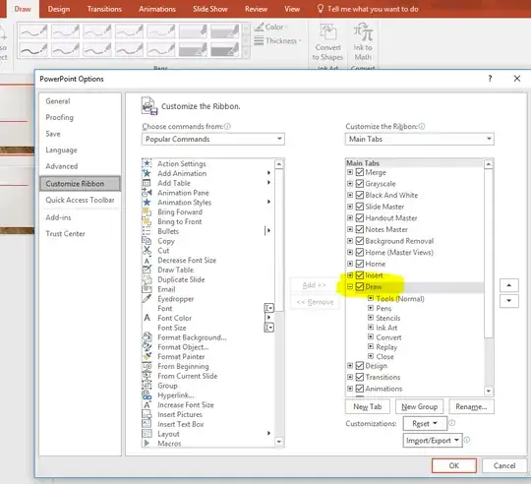
Task: Click the Add Table grid icon
Action: coord(147,183)
